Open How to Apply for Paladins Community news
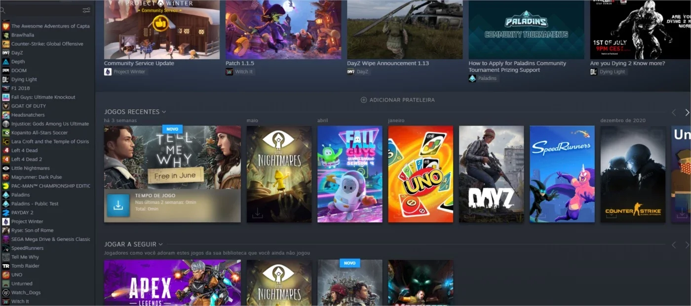The width and height of the screenshot is (691, 306). coord(517,67)
